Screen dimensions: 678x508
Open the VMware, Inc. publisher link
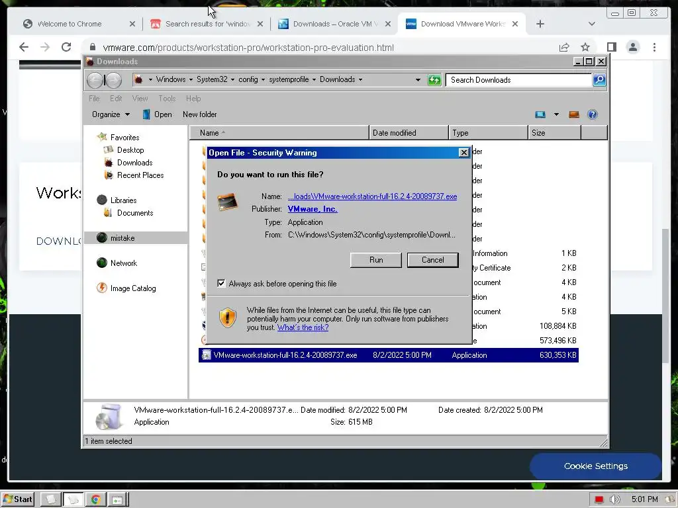pos(313,209)
